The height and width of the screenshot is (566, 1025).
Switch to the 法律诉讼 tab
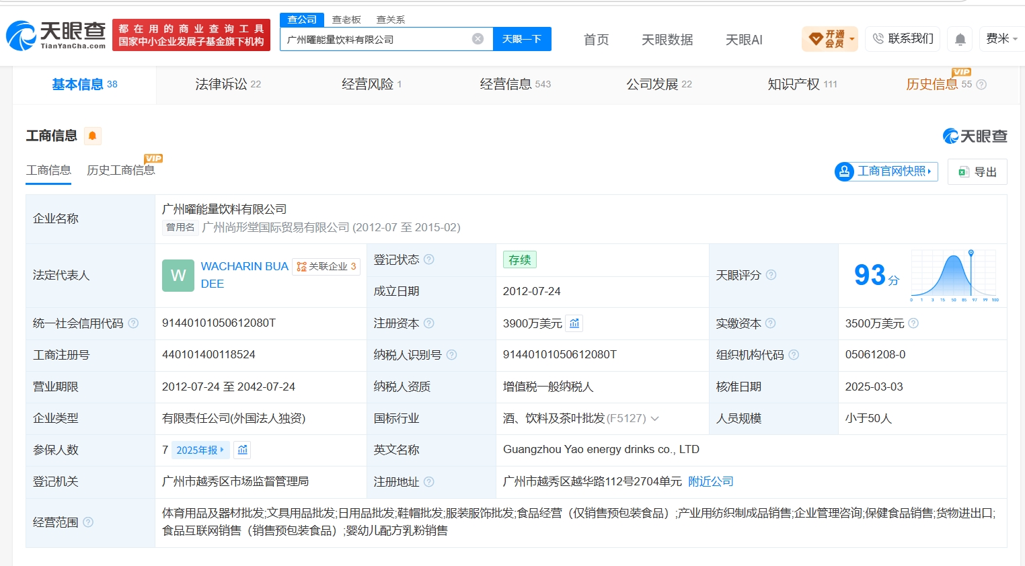click(x=228, y=84)
